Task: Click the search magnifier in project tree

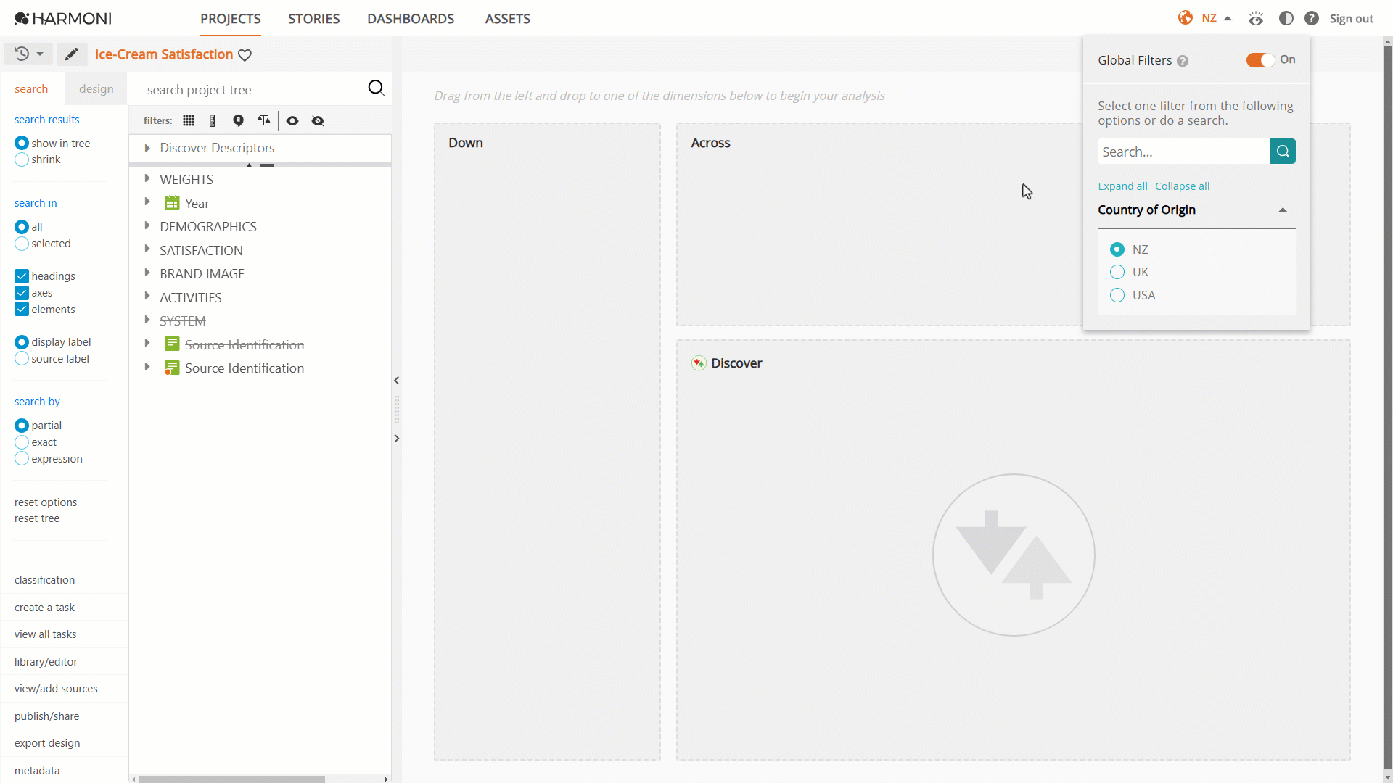Action: tap(376, 88)
